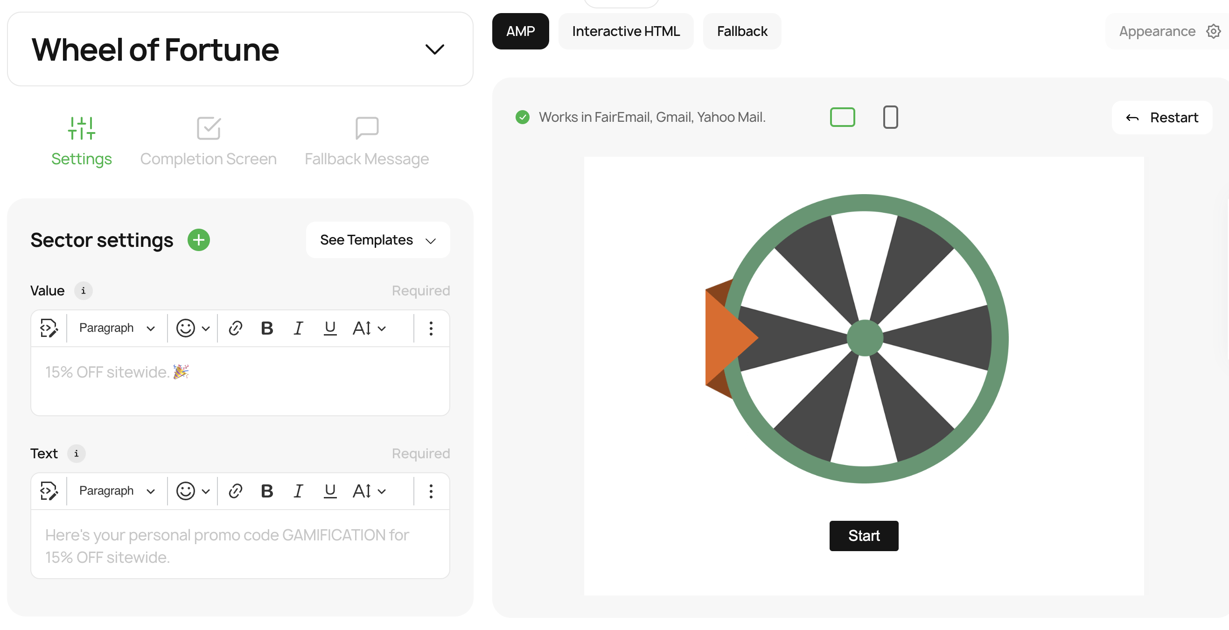Click the Text input field area
1229x630 pixels.
(240, 546)
